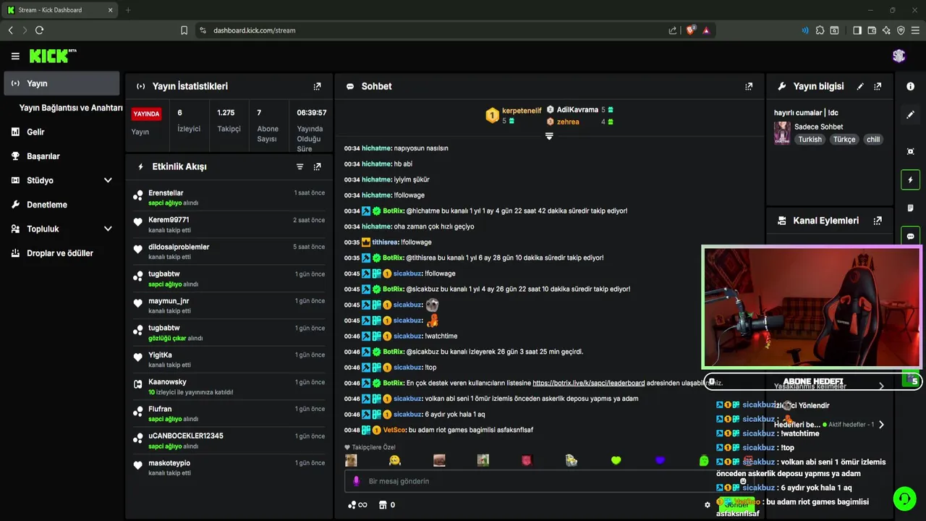Click the botrix.live leaderboard link in chat
The image size is (926, 521).
point(588,383)
